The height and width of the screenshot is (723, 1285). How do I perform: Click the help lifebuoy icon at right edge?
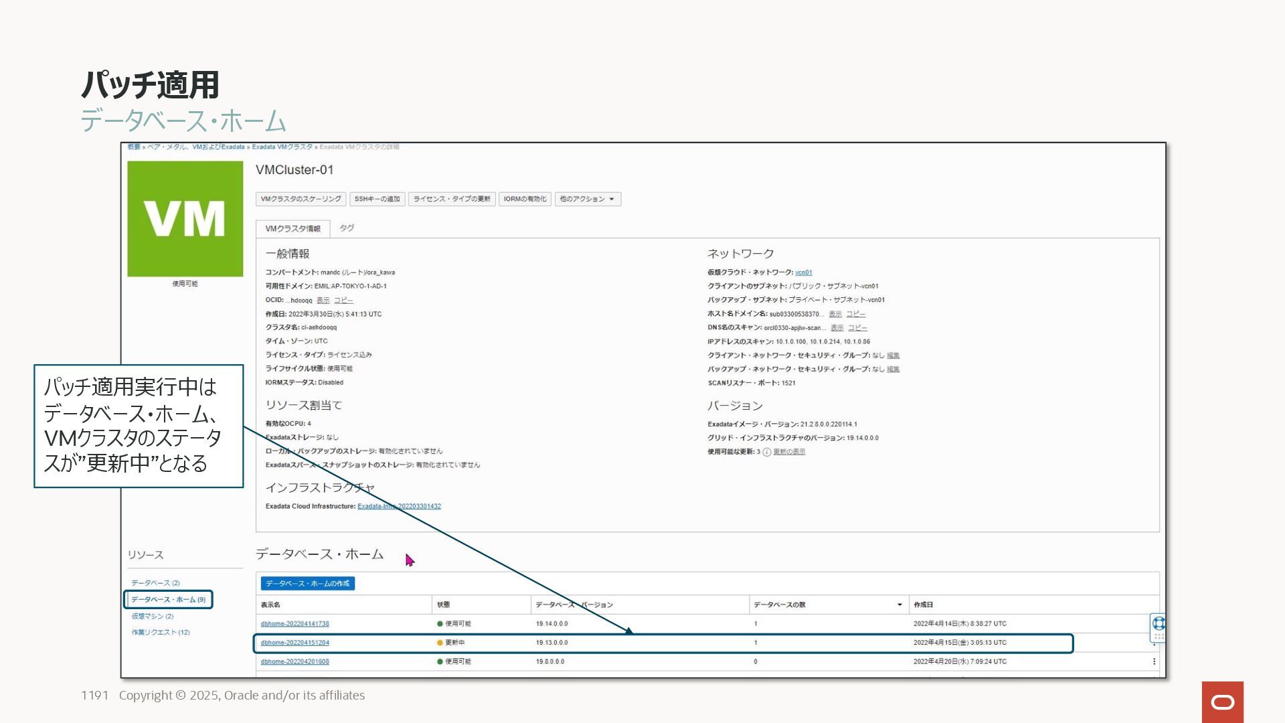click(1159, 623)
